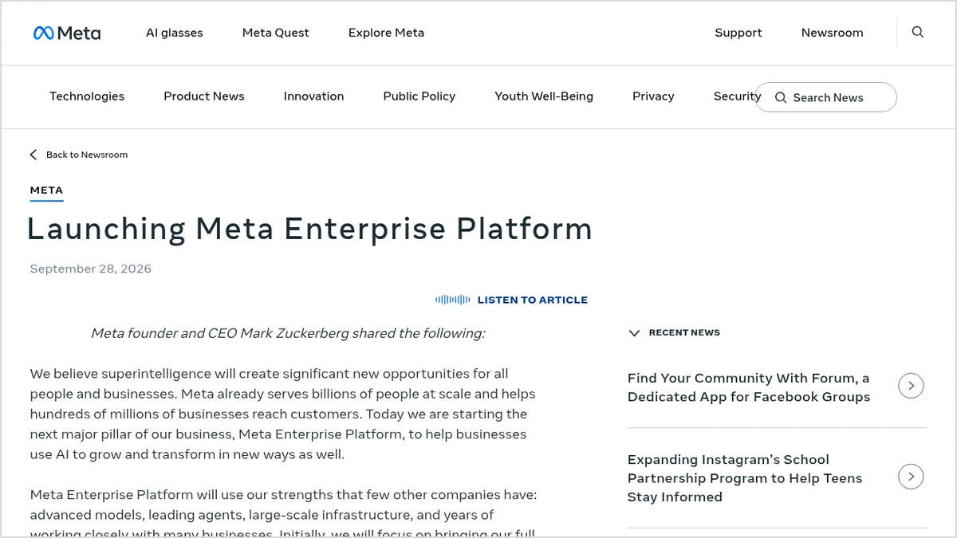
Task: Click the Search News input field
Action: pos(825,97)
